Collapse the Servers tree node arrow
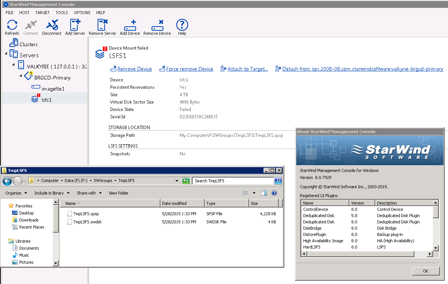This screenshot has width=448, height=284. [x=6, y=54]
